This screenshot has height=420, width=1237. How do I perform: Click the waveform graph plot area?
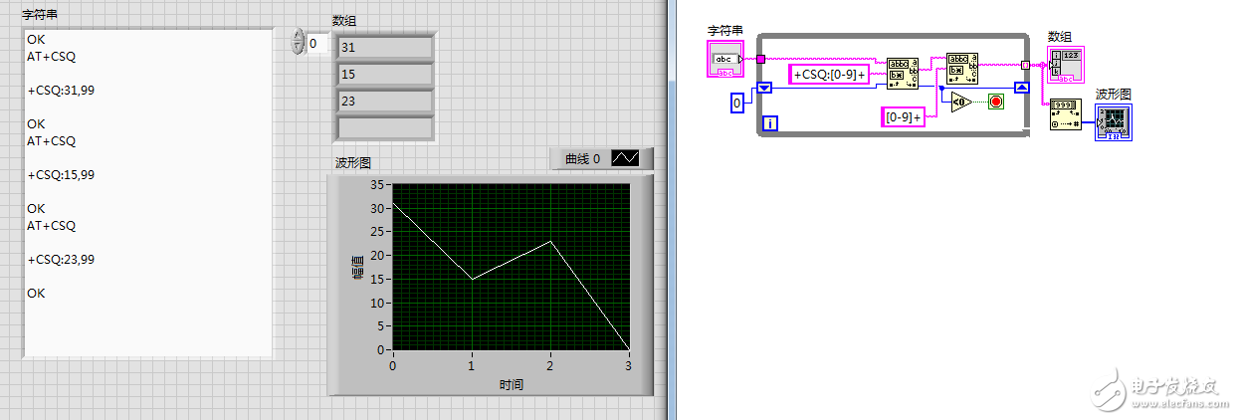[x=512, y=267]
